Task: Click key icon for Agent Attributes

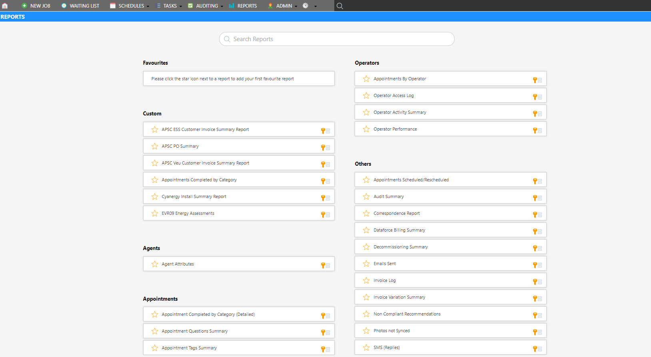Action: pyautogui.click(x=323, y=265)
